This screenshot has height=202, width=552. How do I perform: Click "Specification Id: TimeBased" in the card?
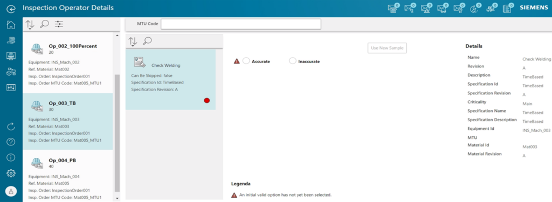(157, 82)
